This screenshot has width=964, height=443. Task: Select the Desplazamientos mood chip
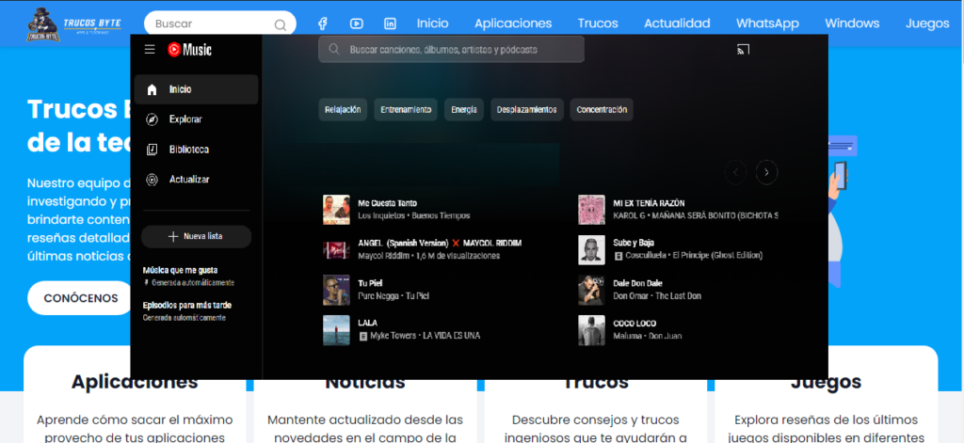527,110
